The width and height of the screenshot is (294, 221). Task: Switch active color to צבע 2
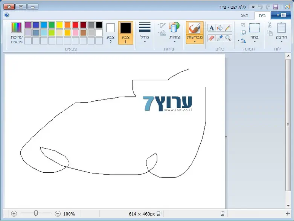pos(110,33)
